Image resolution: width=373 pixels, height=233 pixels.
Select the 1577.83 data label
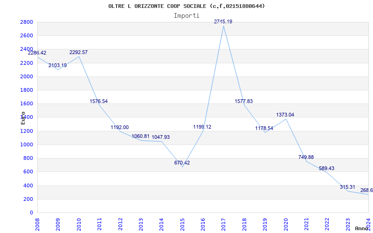[x=244, y=101]
